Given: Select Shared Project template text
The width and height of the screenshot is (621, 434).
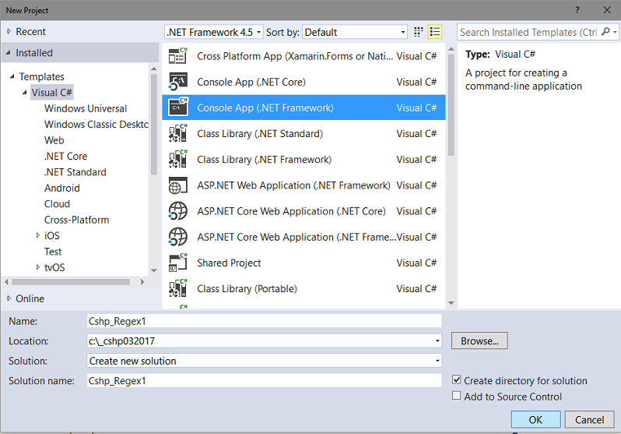Looking at the screenshot, I should [x=229, y=263].
